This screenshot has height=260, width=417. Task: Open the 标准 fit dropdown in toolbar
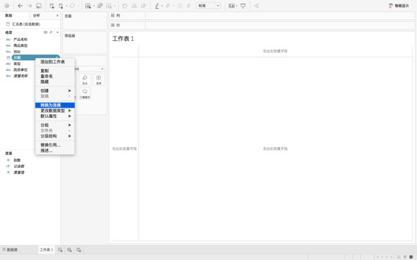pyautogui.click(x=208, y=6)
